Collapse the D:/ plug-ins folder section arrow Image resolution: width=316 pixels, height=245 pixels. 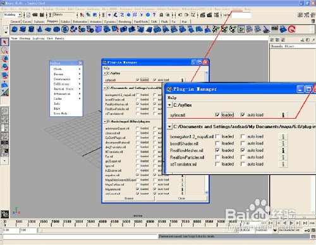click(105, 121)
